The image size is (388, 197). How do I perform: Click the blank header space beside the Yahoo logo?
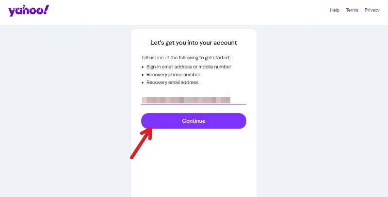[x=188, y=11]
